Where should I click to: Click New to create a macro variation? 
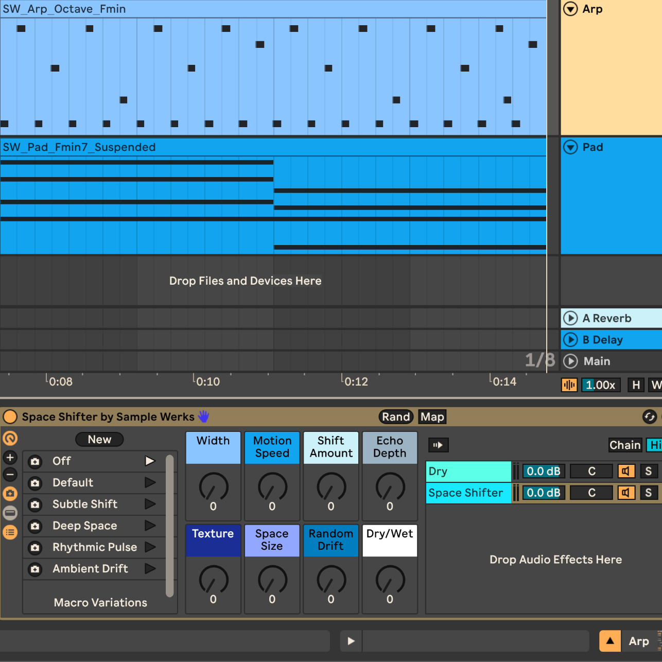99,439
